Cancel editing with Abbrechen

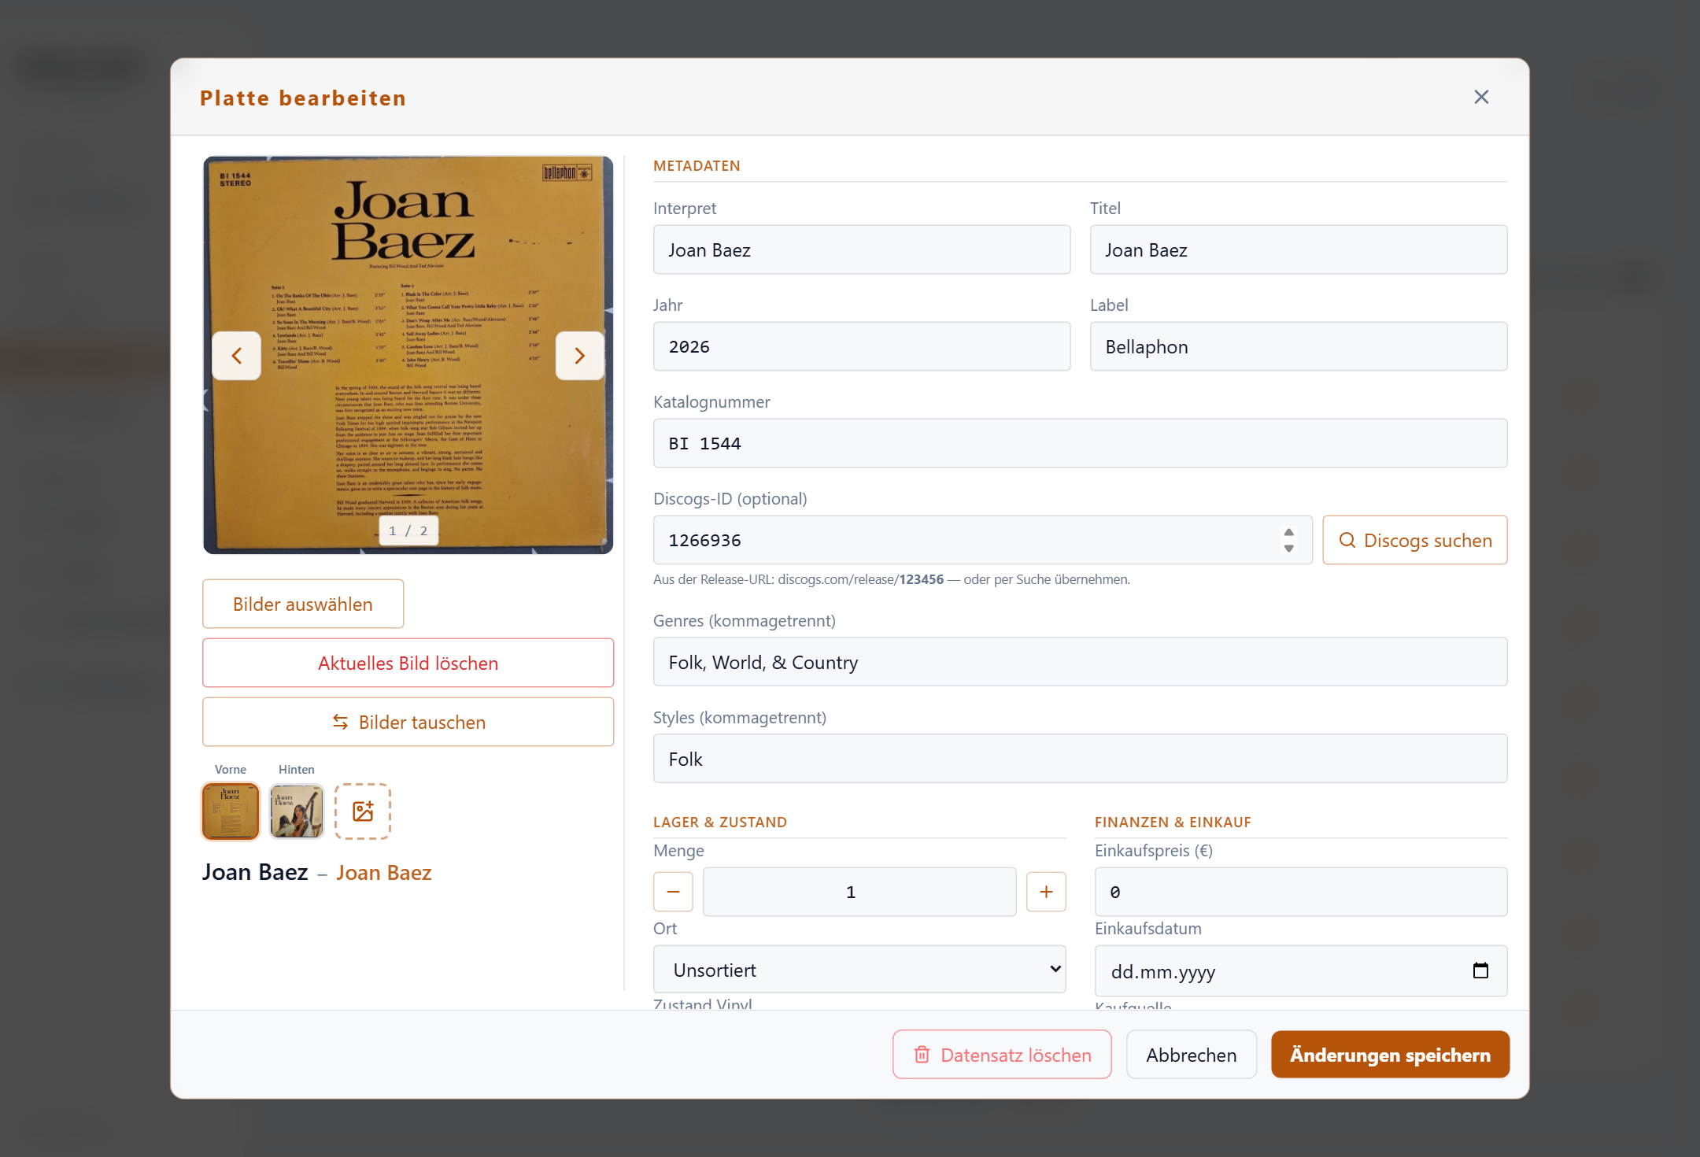tap(1192, 1055)
